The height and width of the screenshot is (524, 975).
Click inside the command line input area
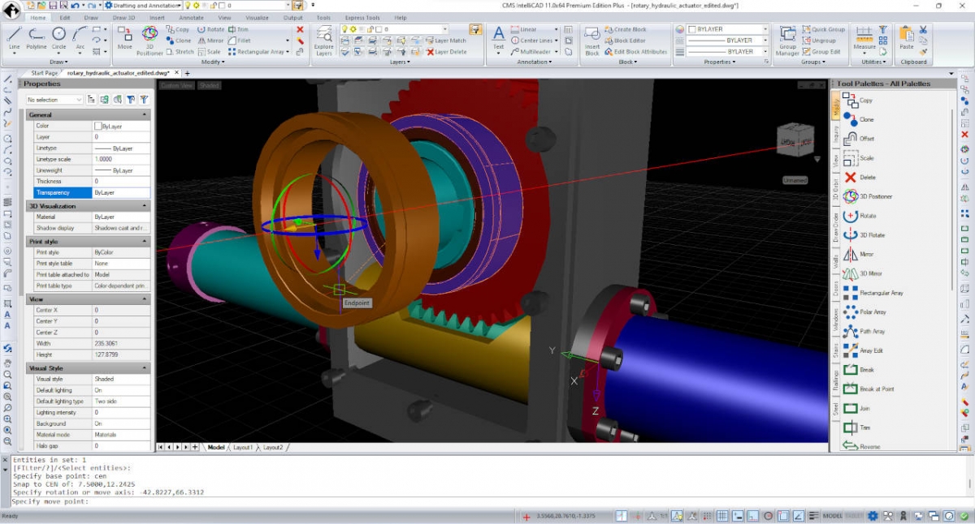pos(244,501)
